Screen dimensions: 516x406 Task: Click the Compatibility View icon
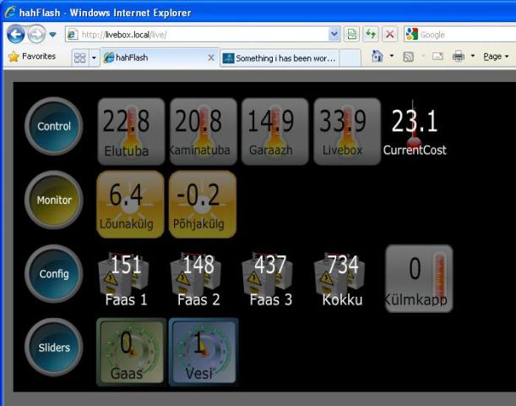[x=351, y=34]
